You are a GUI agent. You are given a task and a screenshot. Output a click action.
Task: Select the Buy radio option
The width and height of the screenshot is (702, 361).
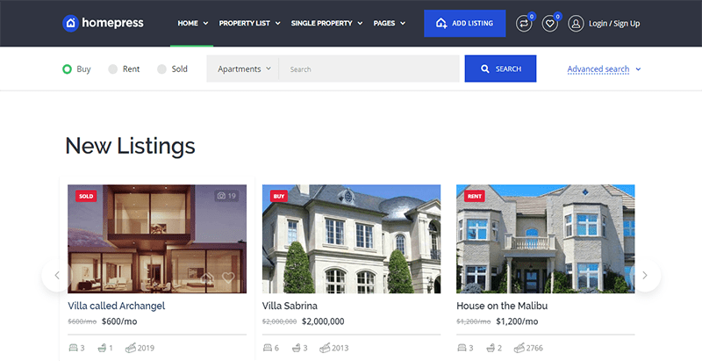(x=67, y=69)
